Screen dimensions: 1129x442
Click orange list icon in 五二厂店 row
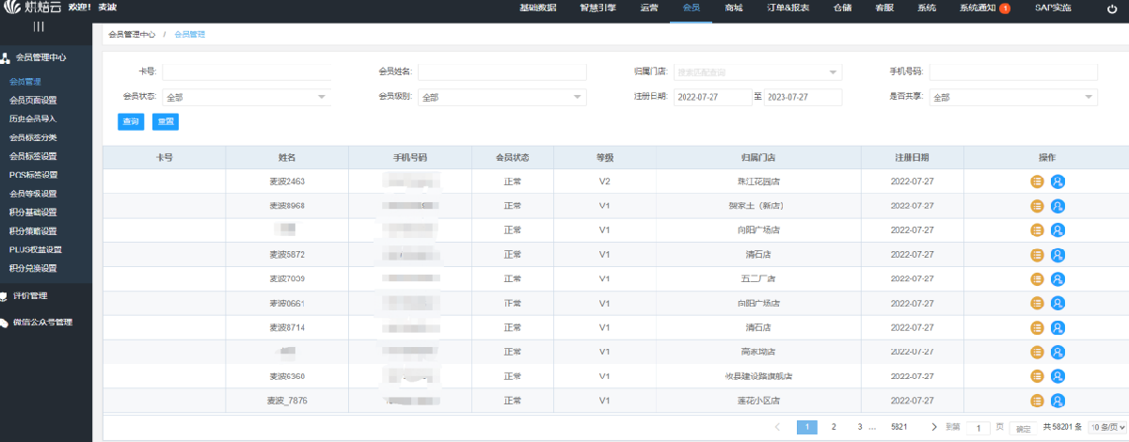(x=1037, y=278)
